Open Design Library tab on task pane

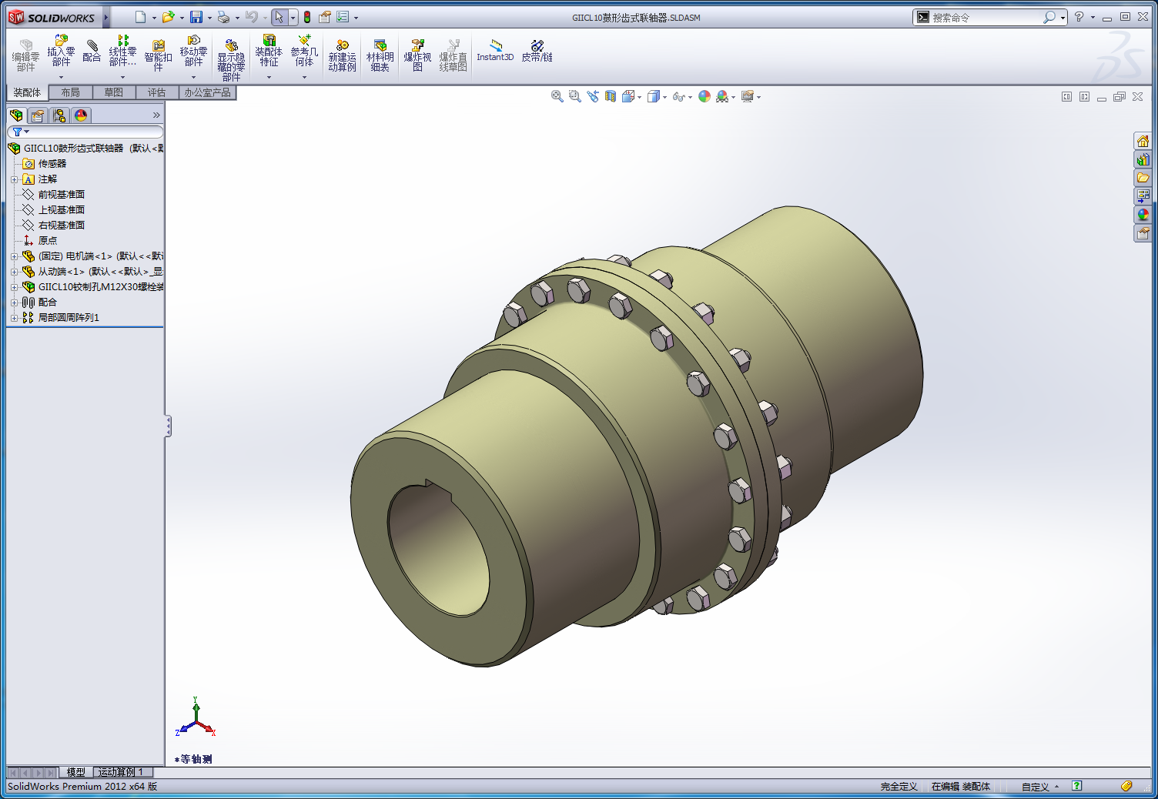pyautogui.click(x=1143, y=159)
